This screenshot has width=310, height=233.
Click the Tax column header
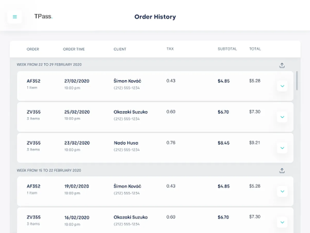[x=170, y=49]
